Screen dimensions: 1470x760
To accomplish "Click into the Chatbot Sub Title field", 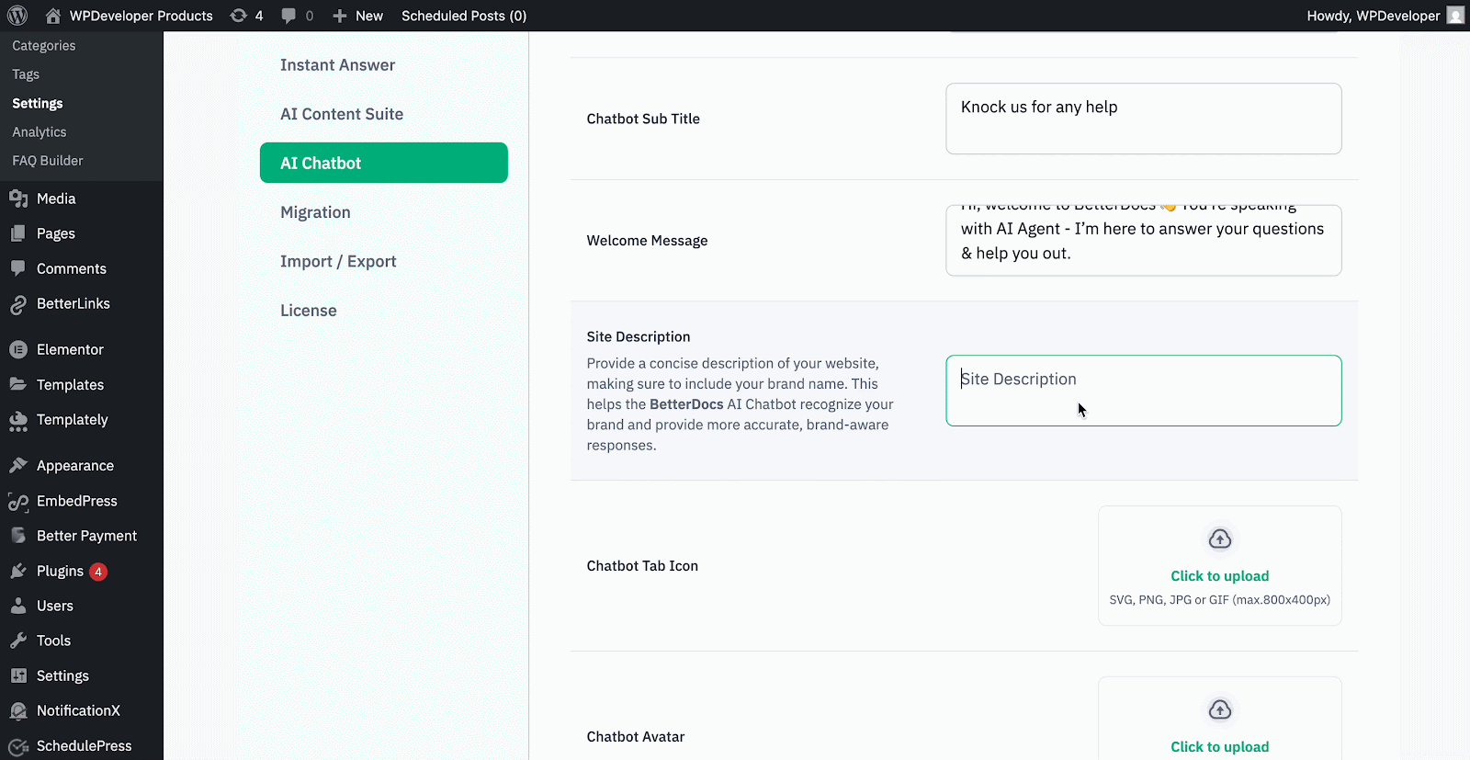I will pyautogui.click(x=1143, y=119).
